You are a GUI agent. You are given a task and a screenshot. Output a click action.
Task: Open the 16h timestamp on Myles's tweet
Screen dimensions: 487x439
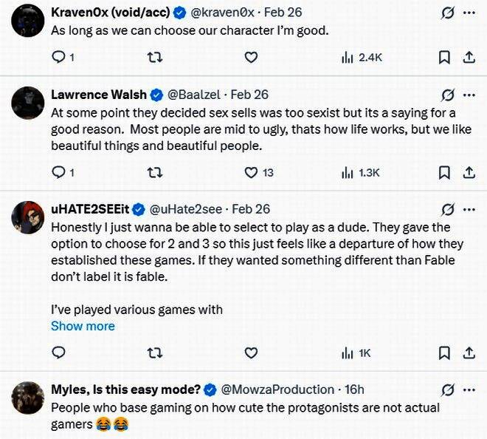point(354,389)
